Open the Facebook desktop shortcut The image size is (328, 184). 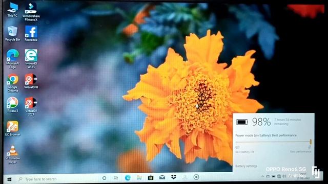click(x=31, y=34)
